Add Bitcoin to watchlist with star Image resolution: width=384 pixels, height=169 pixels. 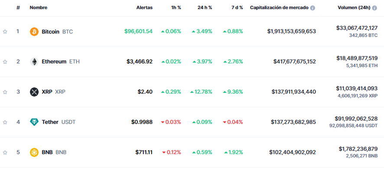(x=5, y=32)
